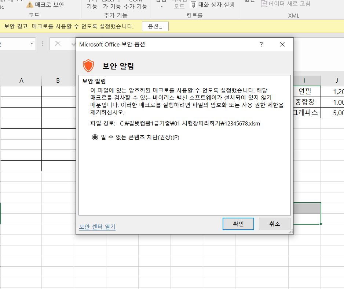Screen dimensions: 344x289
Task: Select 알 수 없는 콘텐츠 차단 radio button
Action: (95, 137)
